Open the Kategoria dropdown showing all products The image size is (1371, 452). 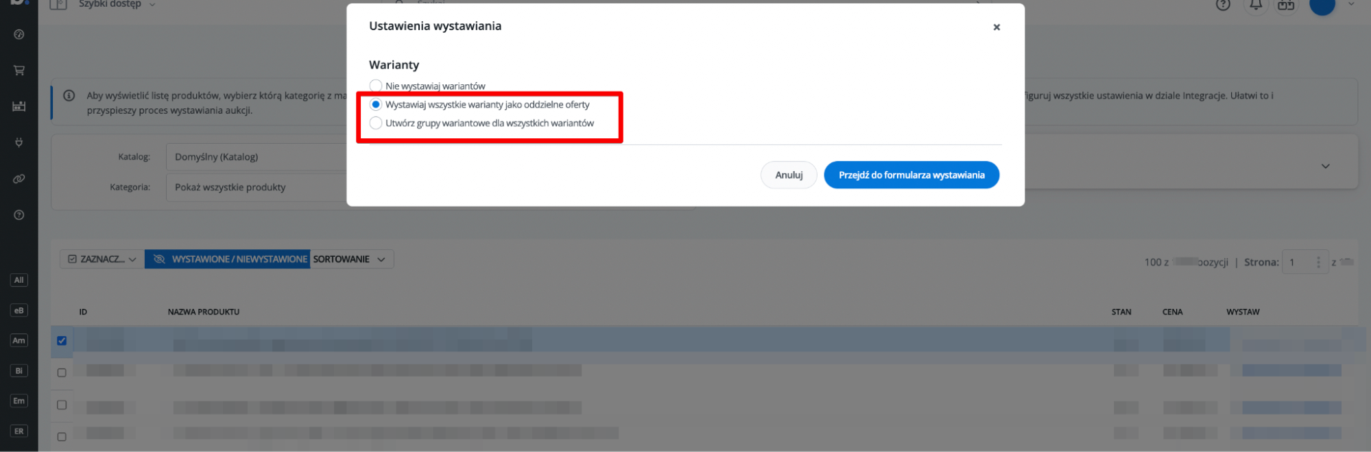pos(257,187)
